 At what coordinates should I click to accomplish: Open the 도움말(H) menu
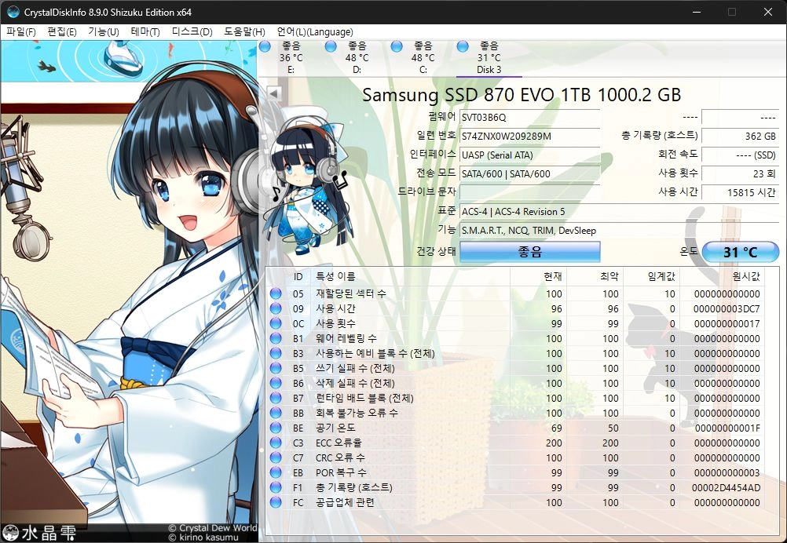[244, 32]
